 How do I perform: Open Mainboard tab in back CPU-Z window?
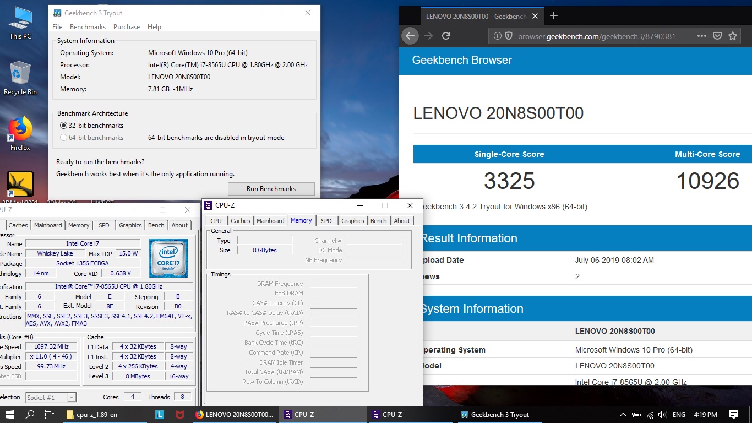click(48, 225)
